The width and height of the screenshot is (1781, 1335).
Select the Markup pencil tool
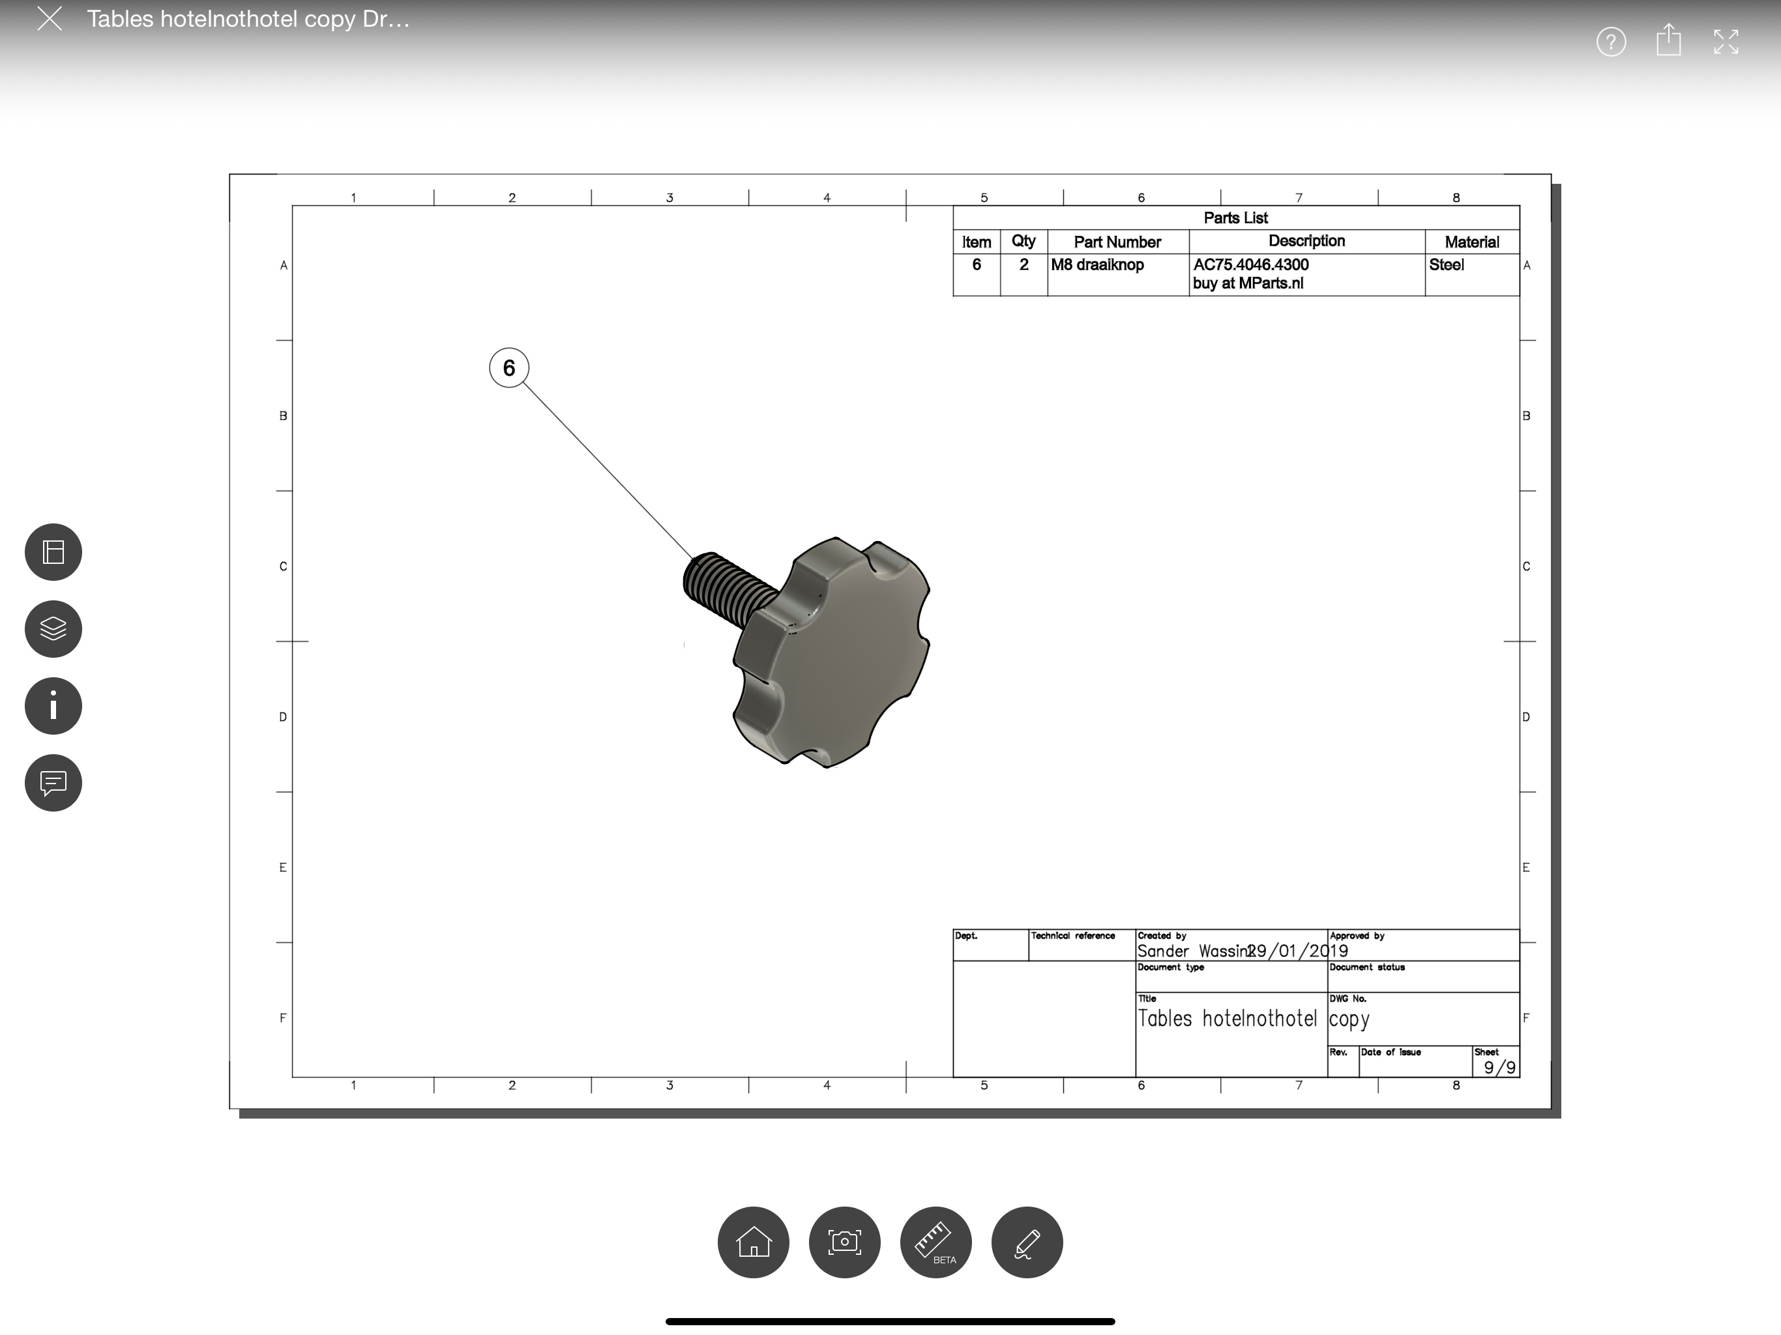[1027, 1242]
